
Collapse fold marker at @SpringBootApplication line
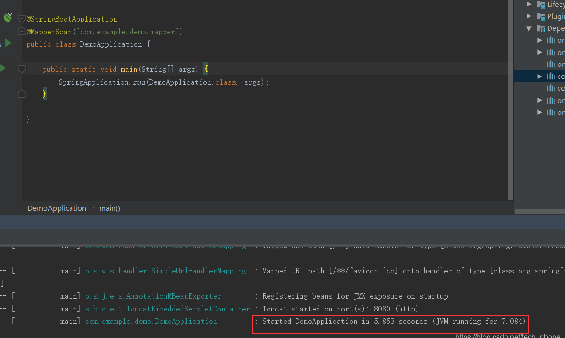(22, 19)
